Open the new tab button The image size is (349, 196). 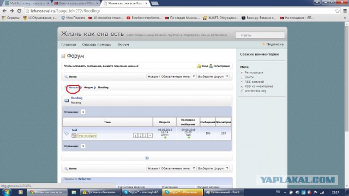tap(155, 3)
